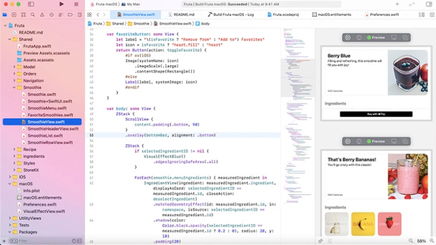Select the banana ingredient card
Viewport: 436px width, 245px height.
tap(363, 224)
